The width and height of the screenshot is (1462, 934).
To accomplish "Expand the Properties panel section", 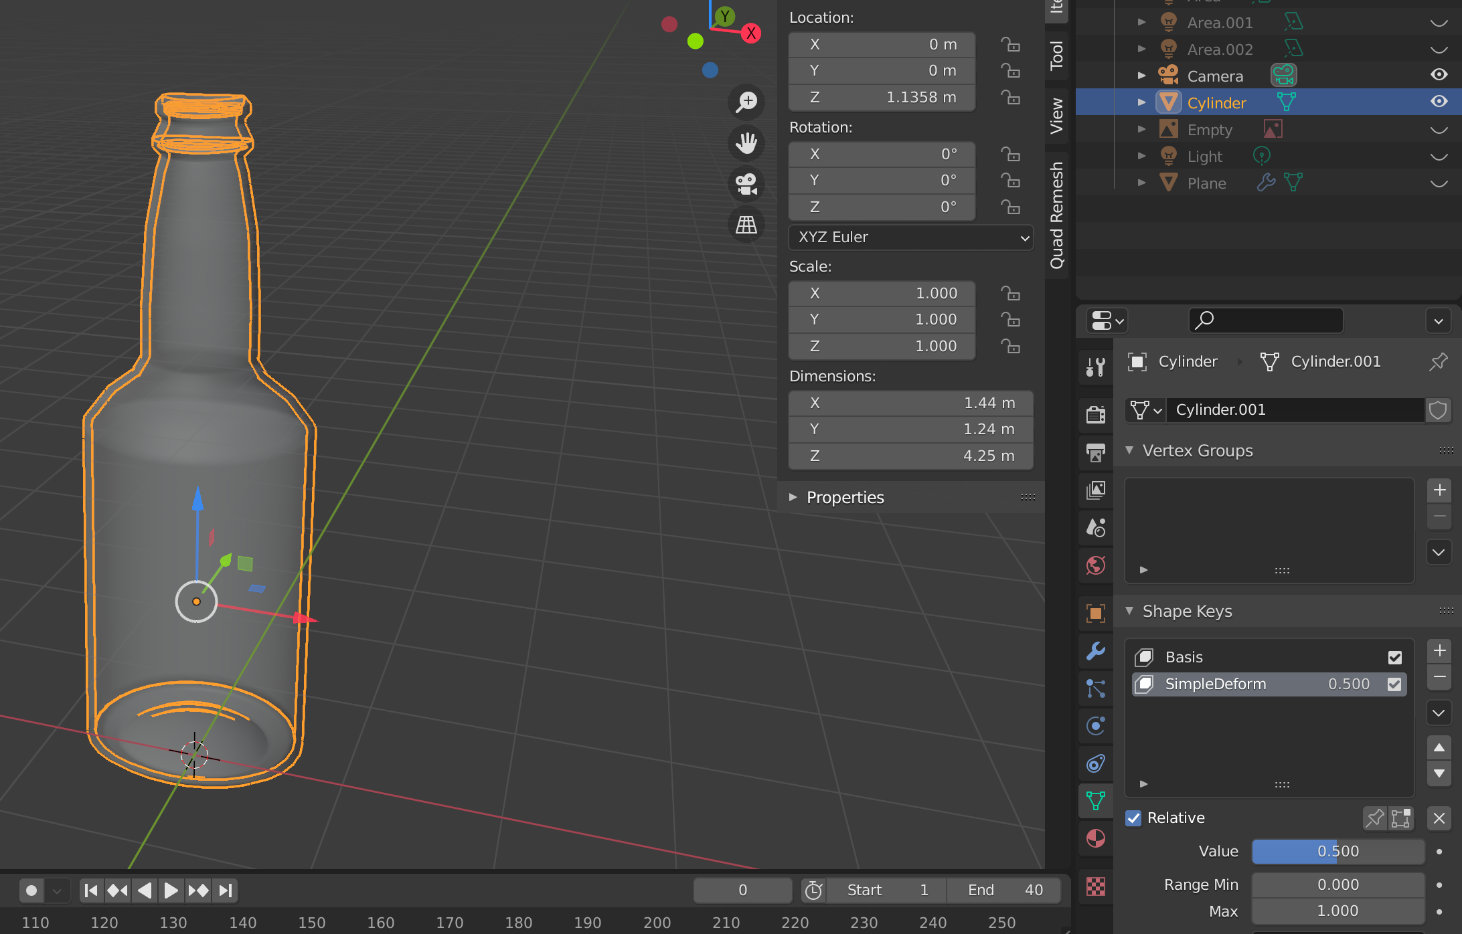I will 845,497.
